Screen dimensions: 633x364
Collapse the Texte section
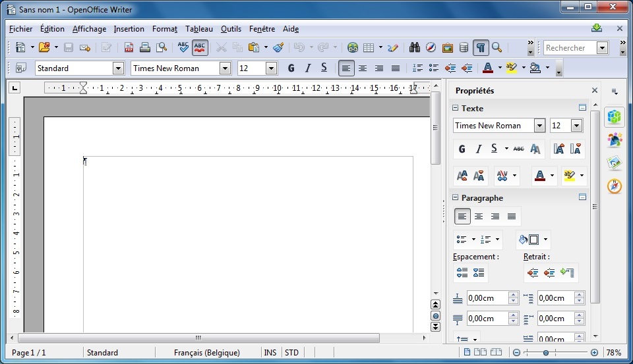(x=456, y=108)
